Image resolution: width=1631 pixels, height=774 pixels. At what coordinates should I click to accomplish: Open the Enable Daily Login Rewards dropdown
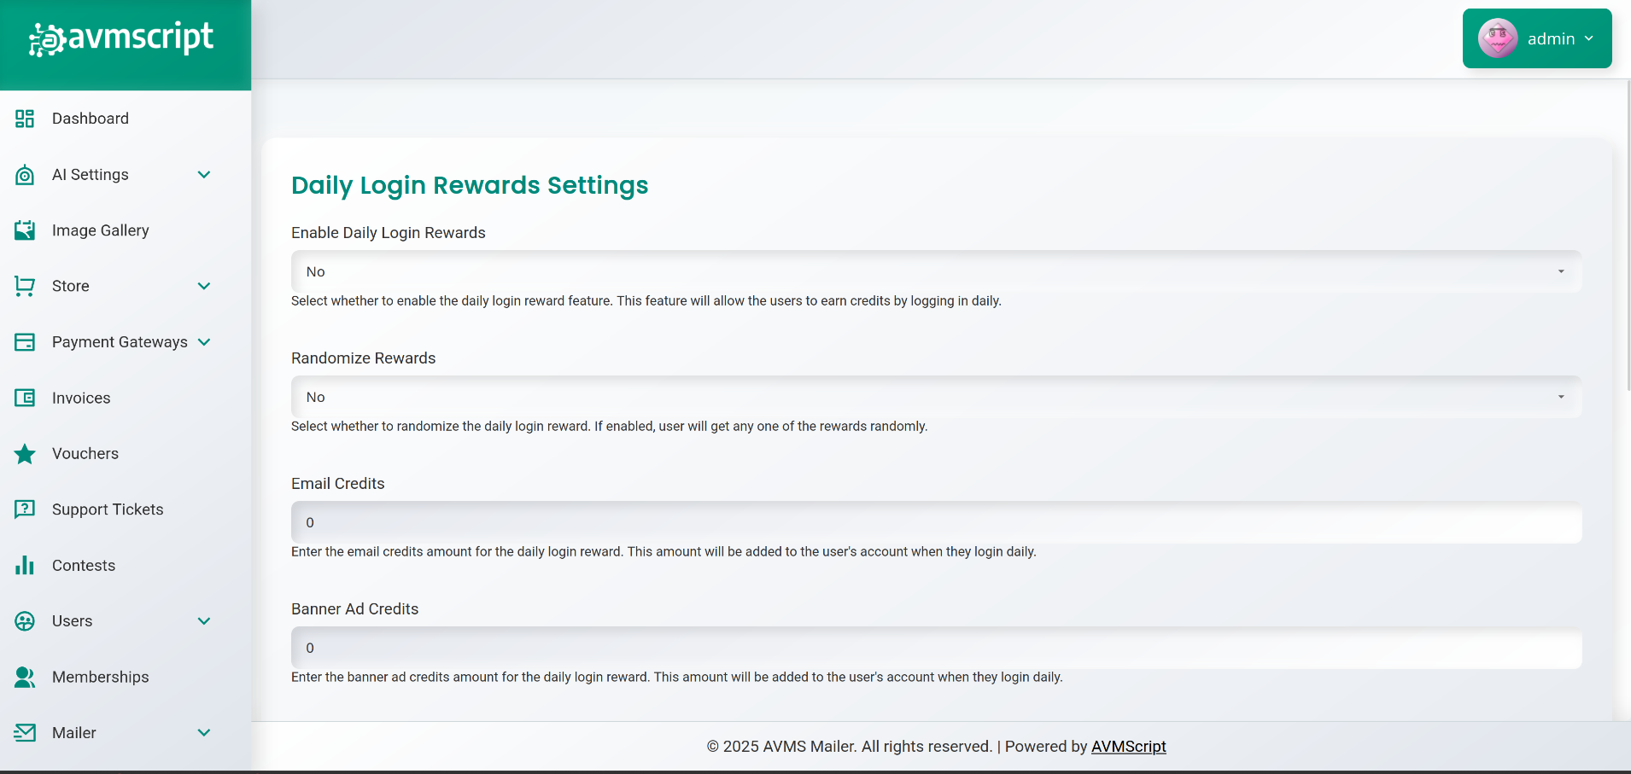click(936, 271)
